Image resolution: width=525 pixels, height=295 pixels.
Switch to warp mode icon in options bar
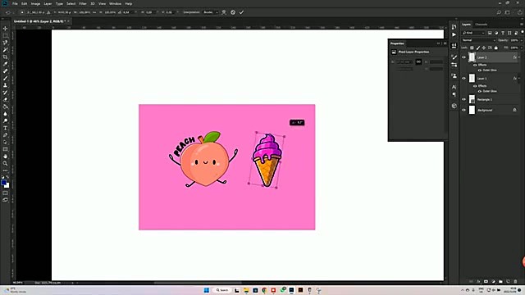[224, 12]
